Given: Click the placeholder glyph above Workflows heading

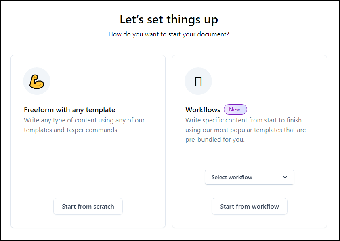Looking at the screenshot, I should (198, 81).
